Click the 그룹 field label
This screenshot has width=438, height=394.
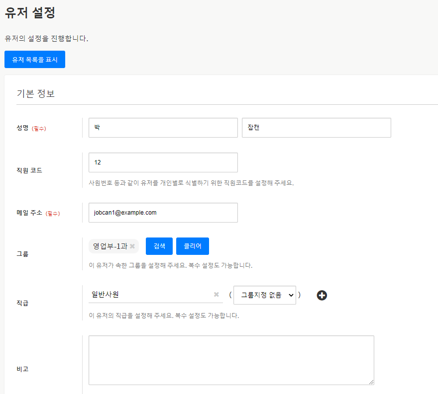click(x=22, y=253)
